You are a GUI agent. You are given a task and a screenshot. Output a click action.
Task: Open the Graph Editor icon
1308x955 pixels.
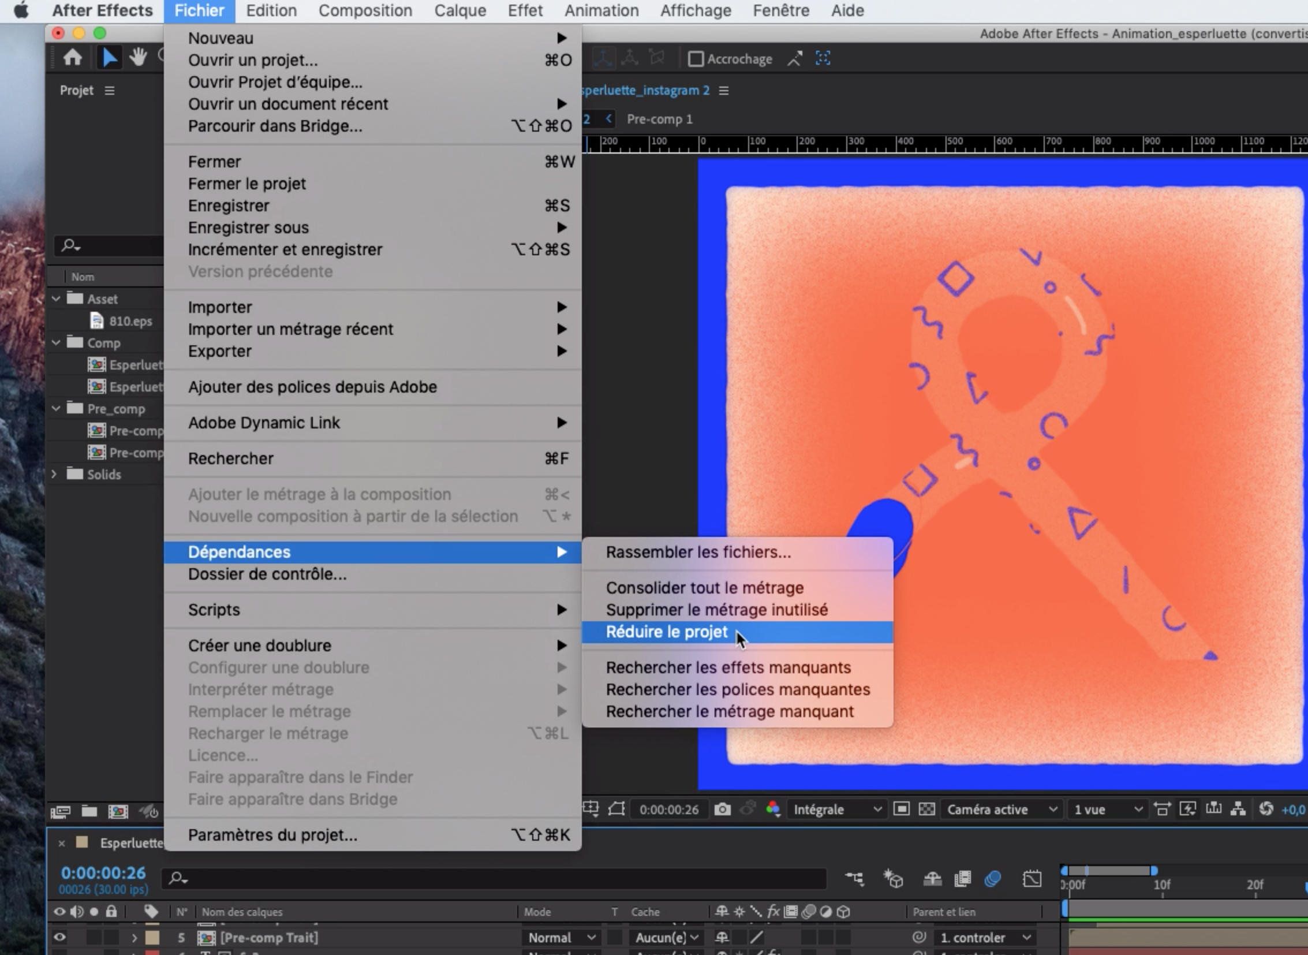coord(1032,879)
